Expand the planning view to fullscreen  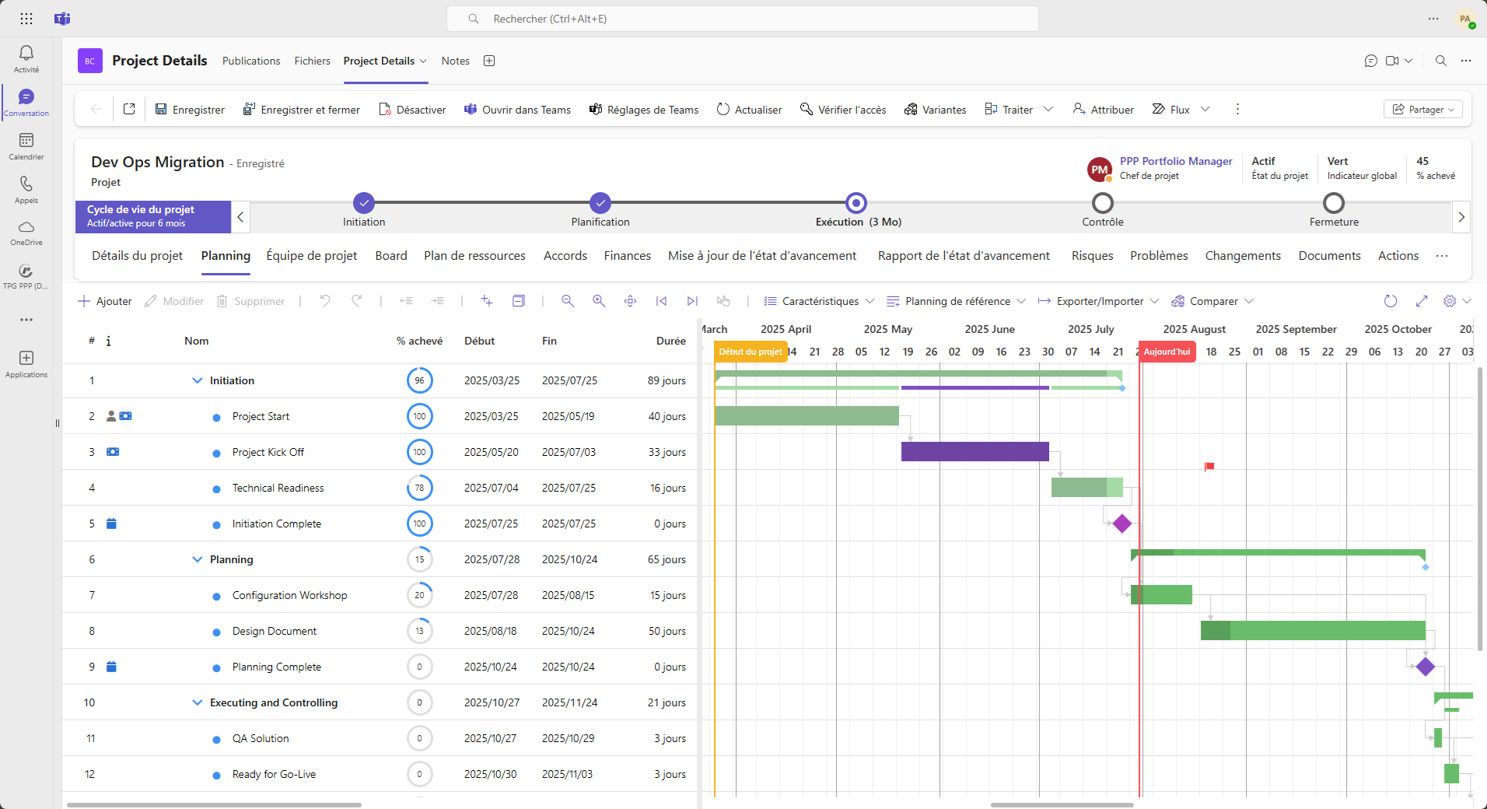click(x=1422, y=301)
